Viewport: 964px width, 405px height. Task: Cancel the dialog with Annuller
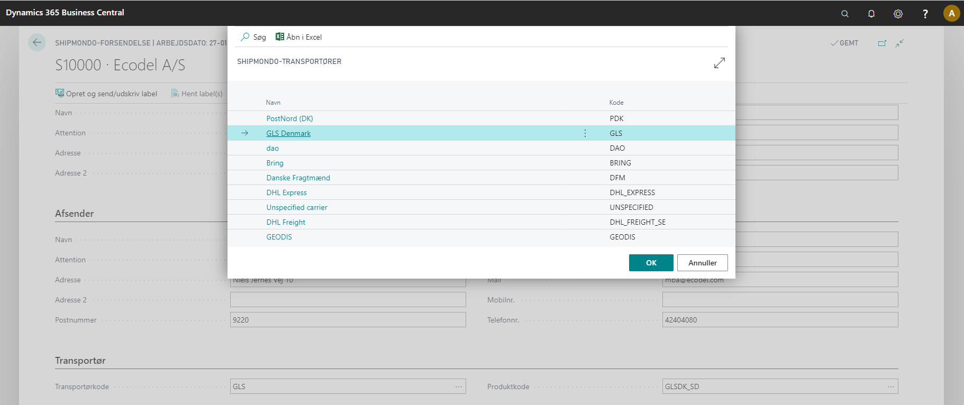(x=703, y=263)
